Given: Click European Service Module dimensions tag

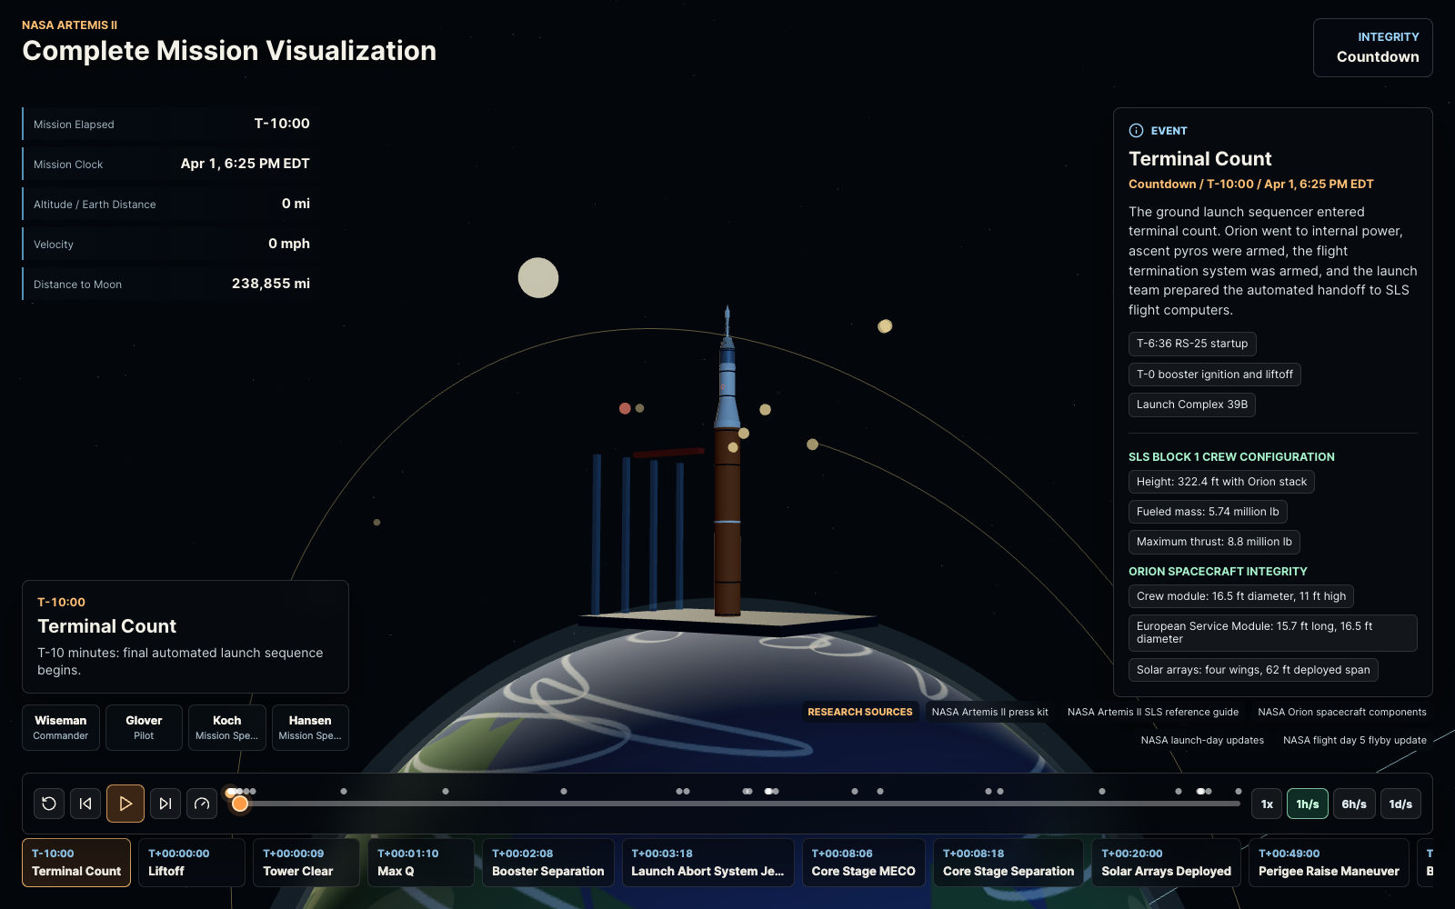Looking at the screenshot, I should 1273,633.
